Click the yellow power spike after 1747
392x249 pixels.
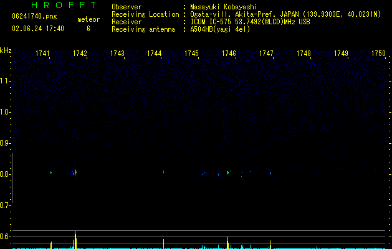click(x=270, y=245)
